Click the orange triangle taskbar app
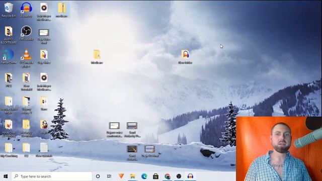322x181 pixels. pos(121,176)
